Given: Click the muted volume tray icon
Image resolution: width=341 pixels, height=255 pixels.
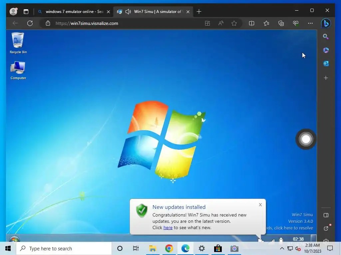Looking at the screenshot, I should (298, 249).
